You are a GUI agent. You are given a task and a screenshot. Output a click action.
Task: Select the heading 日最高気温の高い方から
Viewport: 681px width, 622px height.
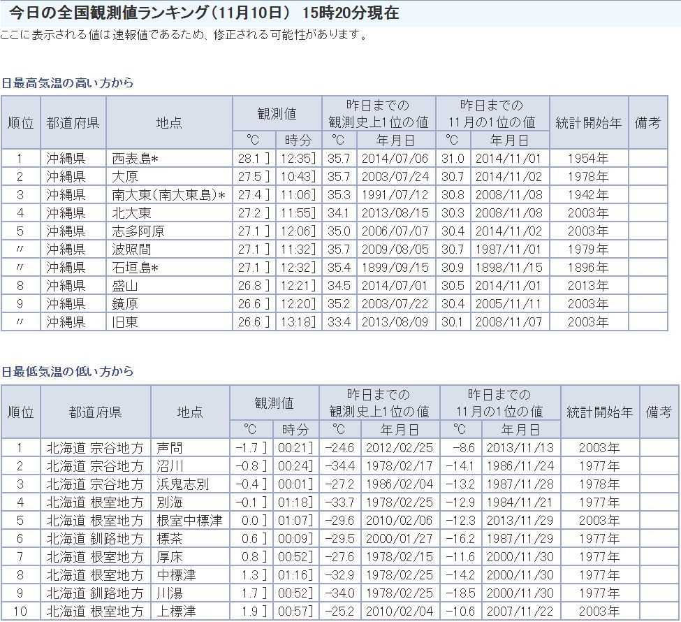(x=67, y=83)
